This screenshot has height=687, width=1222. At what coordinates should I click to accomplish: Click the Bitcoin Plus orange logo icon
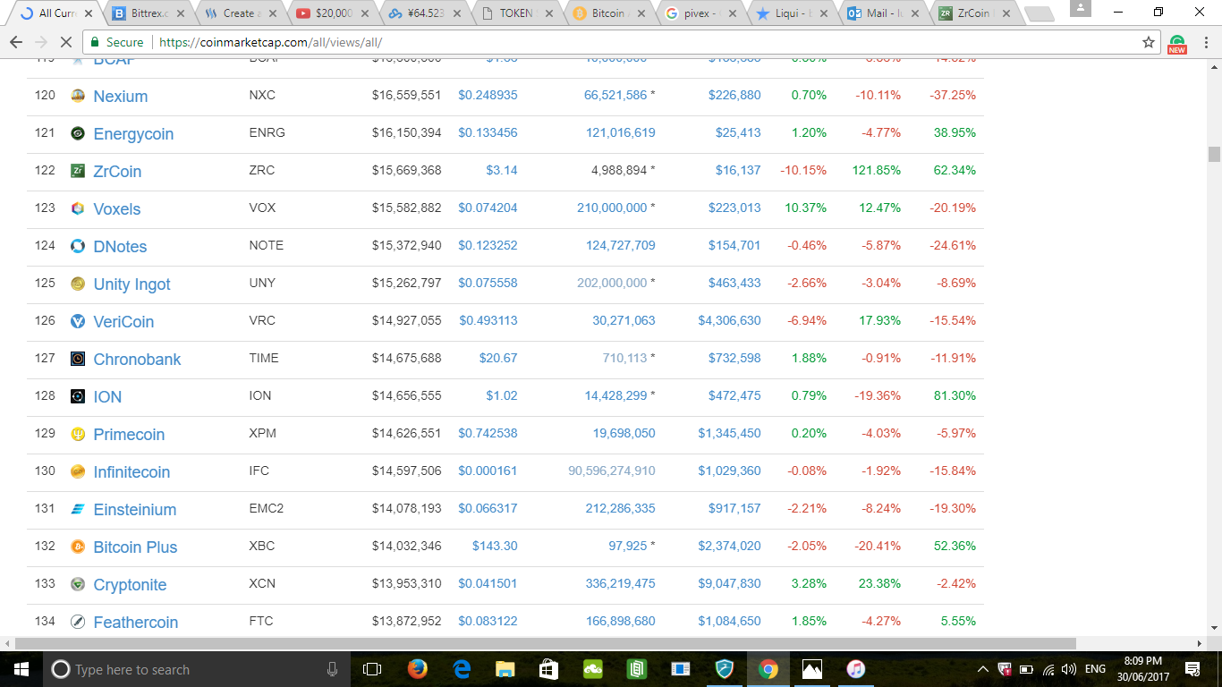(78, 547)
